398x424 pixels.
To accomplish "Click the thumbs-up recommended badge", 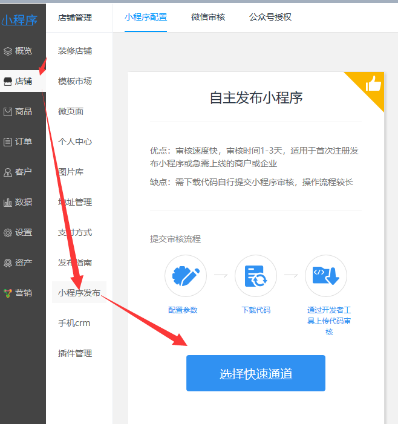I will coord(373,83).
